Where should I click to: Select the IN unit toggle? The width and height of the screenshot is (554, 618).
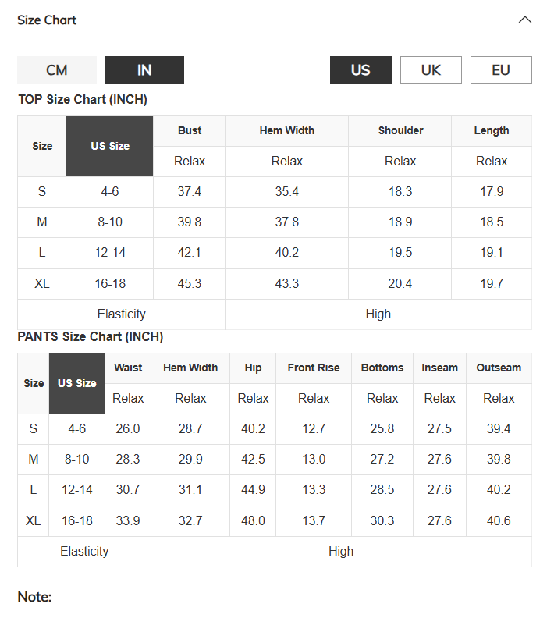(x=144, y=70)
